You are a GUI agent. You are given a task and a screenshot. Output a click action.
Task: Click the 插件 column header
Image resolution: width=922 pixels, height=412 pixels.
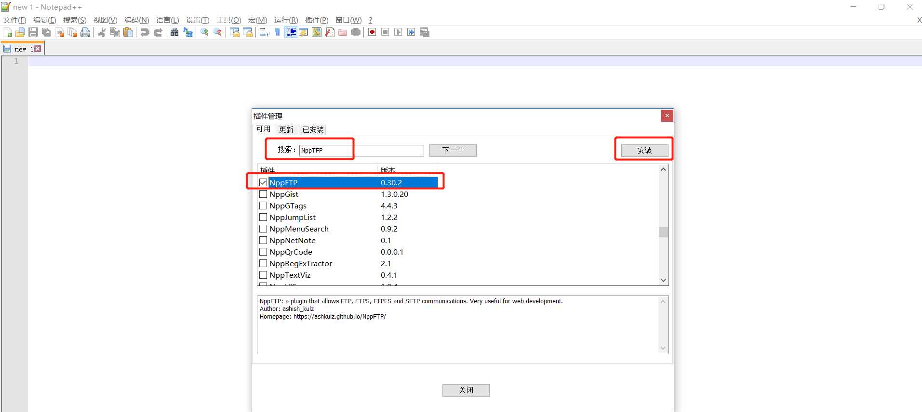coord(317,170)
